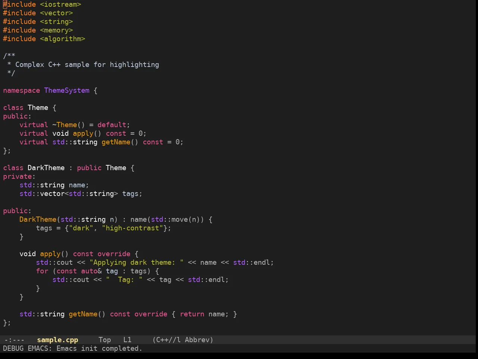Place cursor on '#include <iostream>' line
Viewport: 478px width, 359px height.
click(x=42, y=4)
